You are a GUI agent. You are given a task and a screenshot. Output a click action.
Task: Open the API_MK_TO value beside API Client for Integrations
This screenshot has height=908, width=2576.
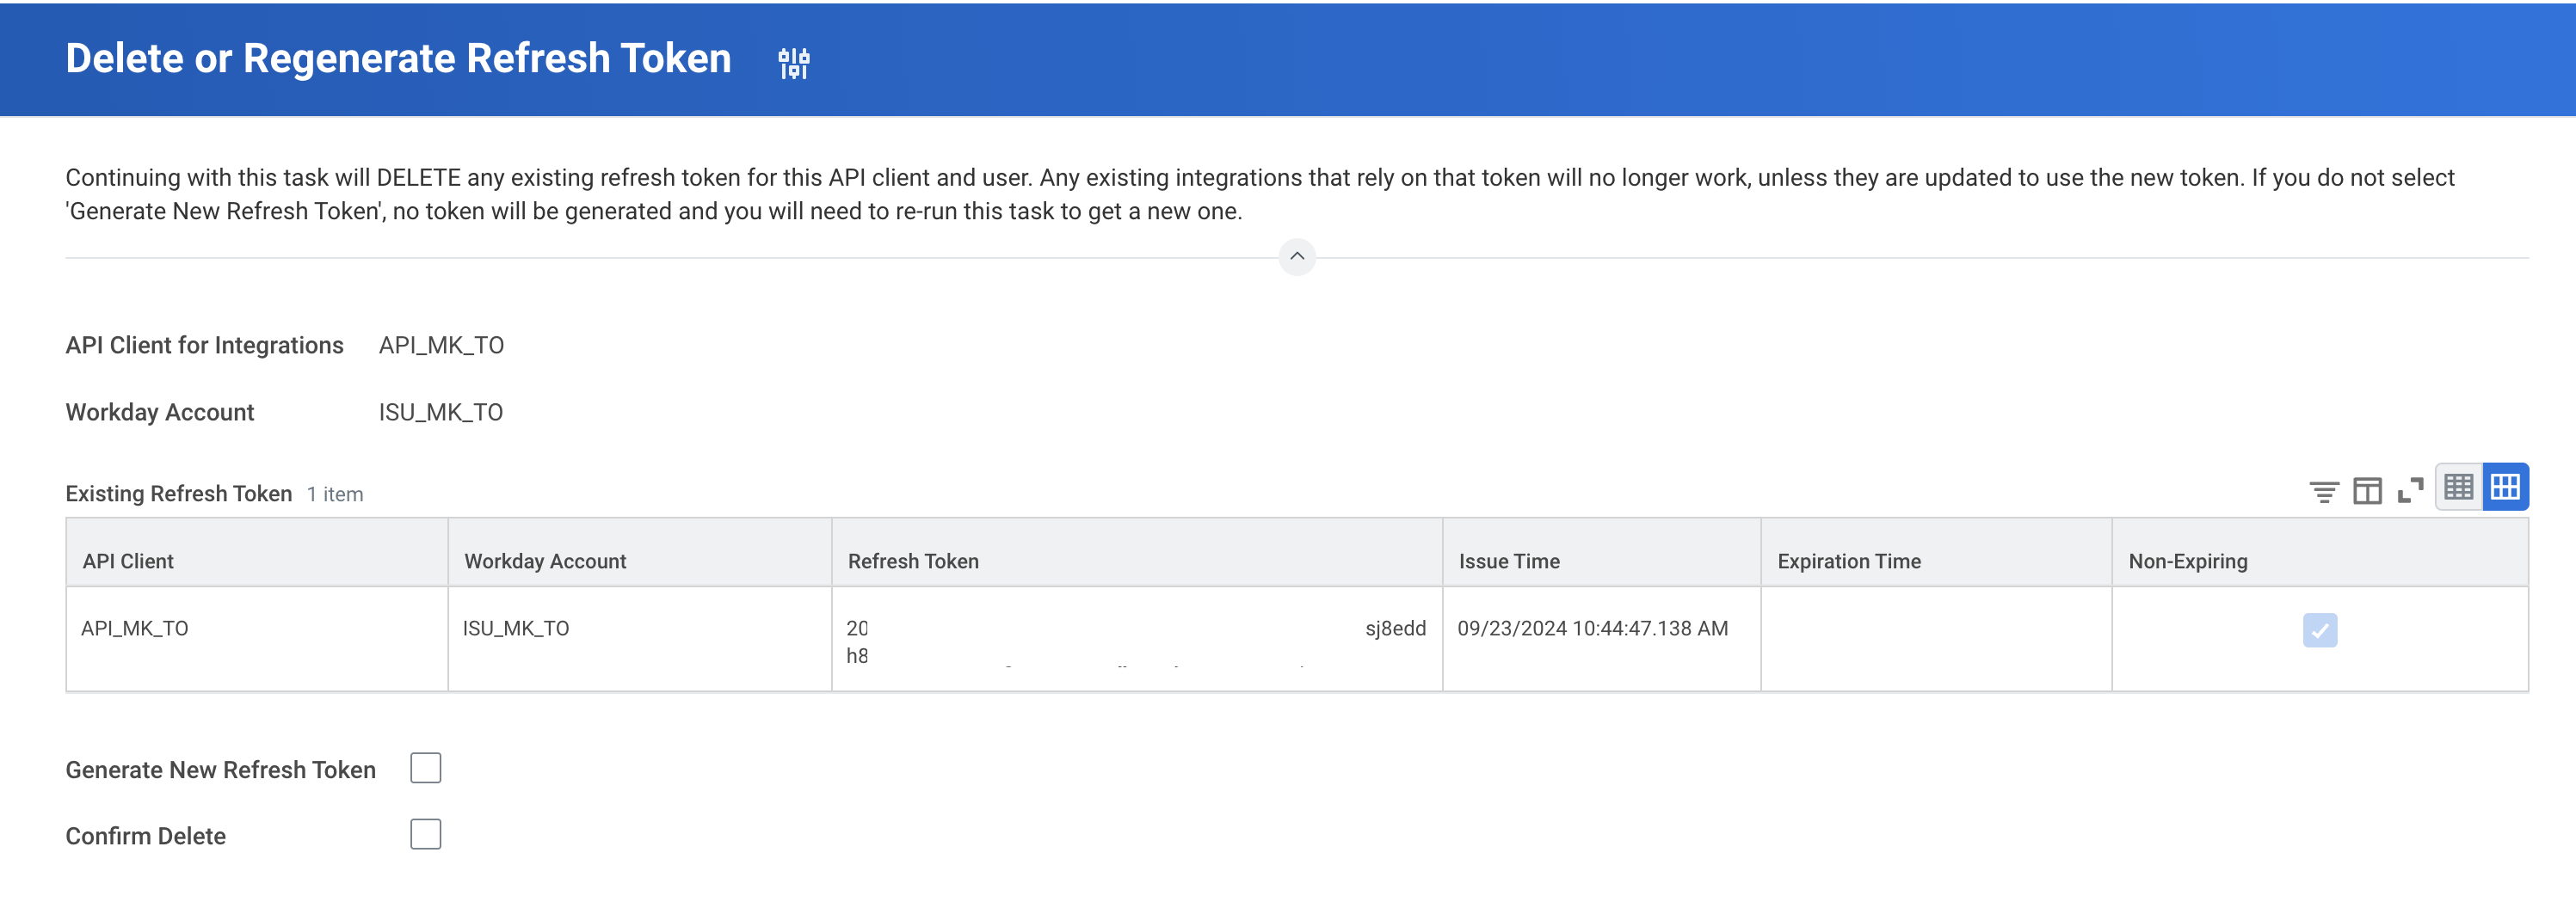click(x=441, y=346)
